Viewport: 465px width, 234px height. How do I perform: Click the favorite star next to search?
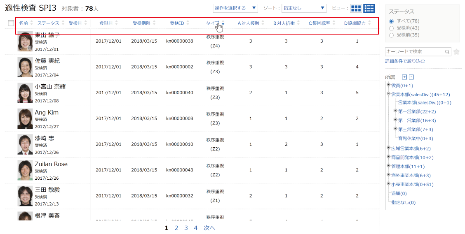coord(456,52)
